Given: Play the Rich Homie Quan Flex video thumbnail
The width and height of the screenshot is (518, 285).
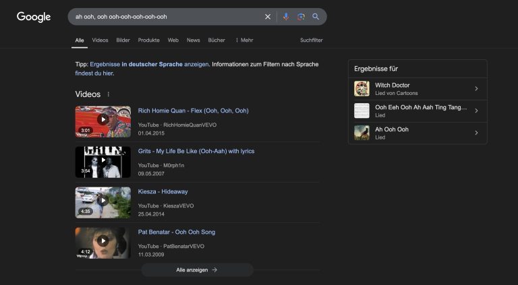Looking at the screenshot, I should 103,121.
